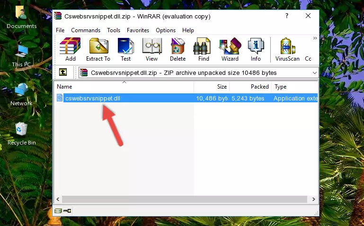The image size is (364, 226).
Task: Launch the Wizard tool
Action: pyautogui.click(x=230, y=49)
